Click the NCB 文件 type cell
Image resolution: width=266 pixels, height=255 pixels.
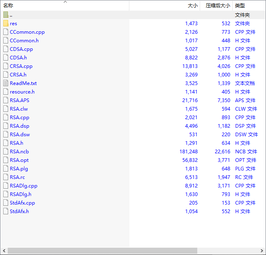[x=246, y=152]
